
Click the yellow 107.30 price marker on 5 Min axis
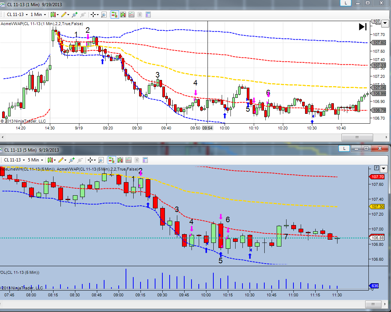[x=377, y=207]
